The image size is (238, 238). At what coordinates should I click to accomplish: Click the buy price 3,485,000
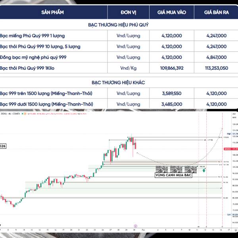pyautogui.click(x=172, y=104)
